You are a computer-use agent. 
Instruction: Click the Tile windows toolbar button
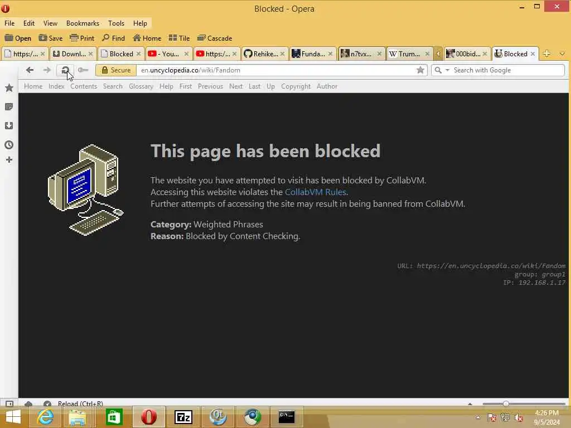[179, 38]
